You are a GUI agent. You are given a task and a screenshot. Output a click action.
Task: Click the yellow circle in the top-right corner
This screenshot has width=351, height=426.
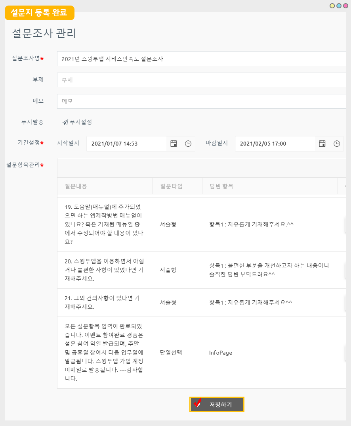pyautogui.click(x=331, y=6)
